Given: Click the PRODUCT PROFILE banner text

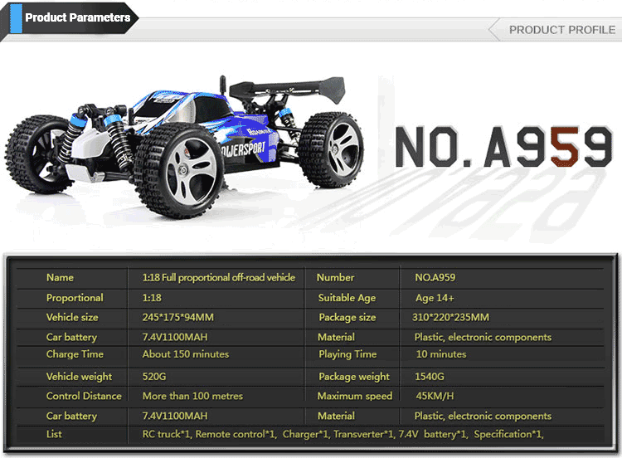Looking at the screenshot, I should pos(562,30).
